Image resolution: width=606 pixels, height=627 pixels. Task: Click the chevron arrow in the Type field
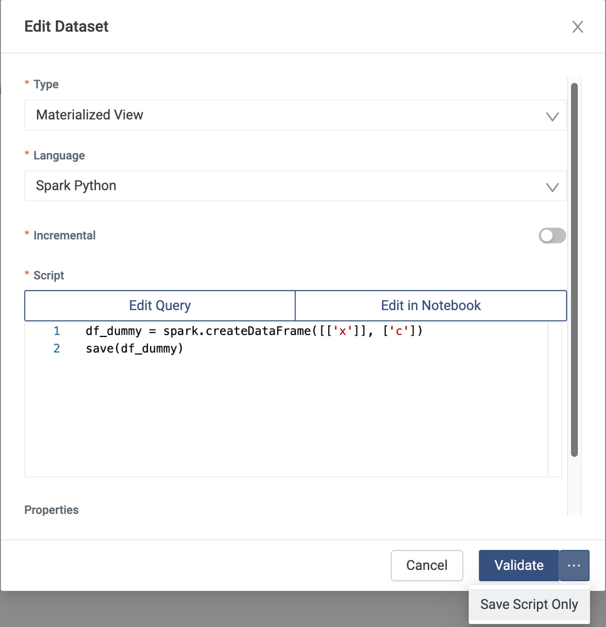pos(552,116)
